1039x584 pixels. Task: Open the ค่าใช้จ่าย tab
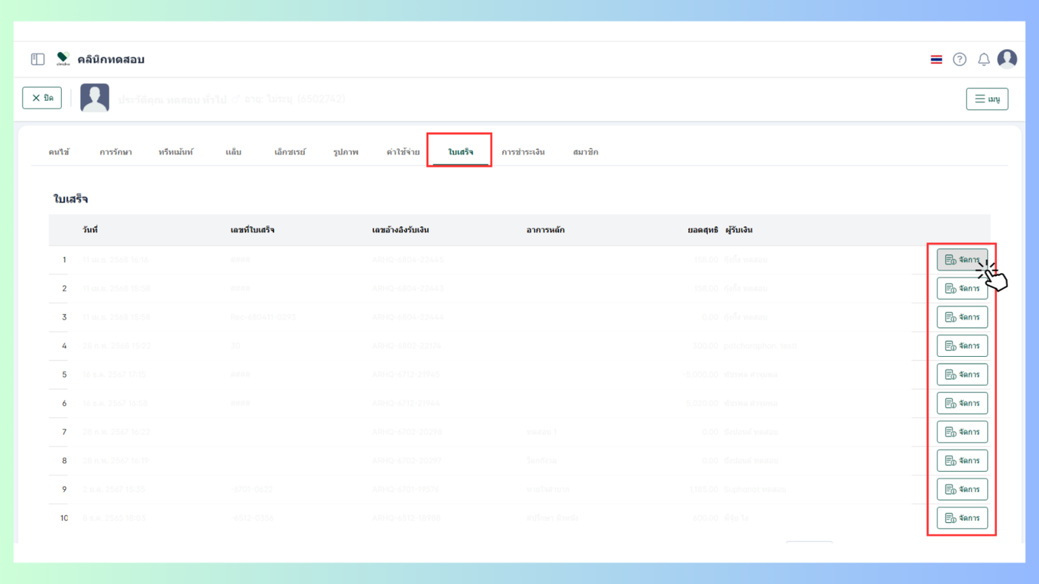pos(403,152)
